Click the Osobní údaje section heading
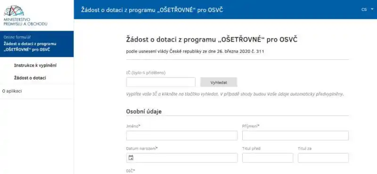The height and width of the screenshot is (174, 377). (144, 111)
